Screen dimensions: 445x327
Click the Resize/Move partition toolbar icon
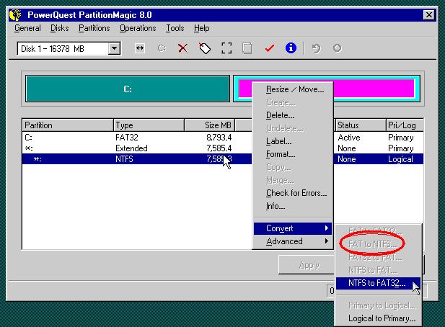(140, 48)
